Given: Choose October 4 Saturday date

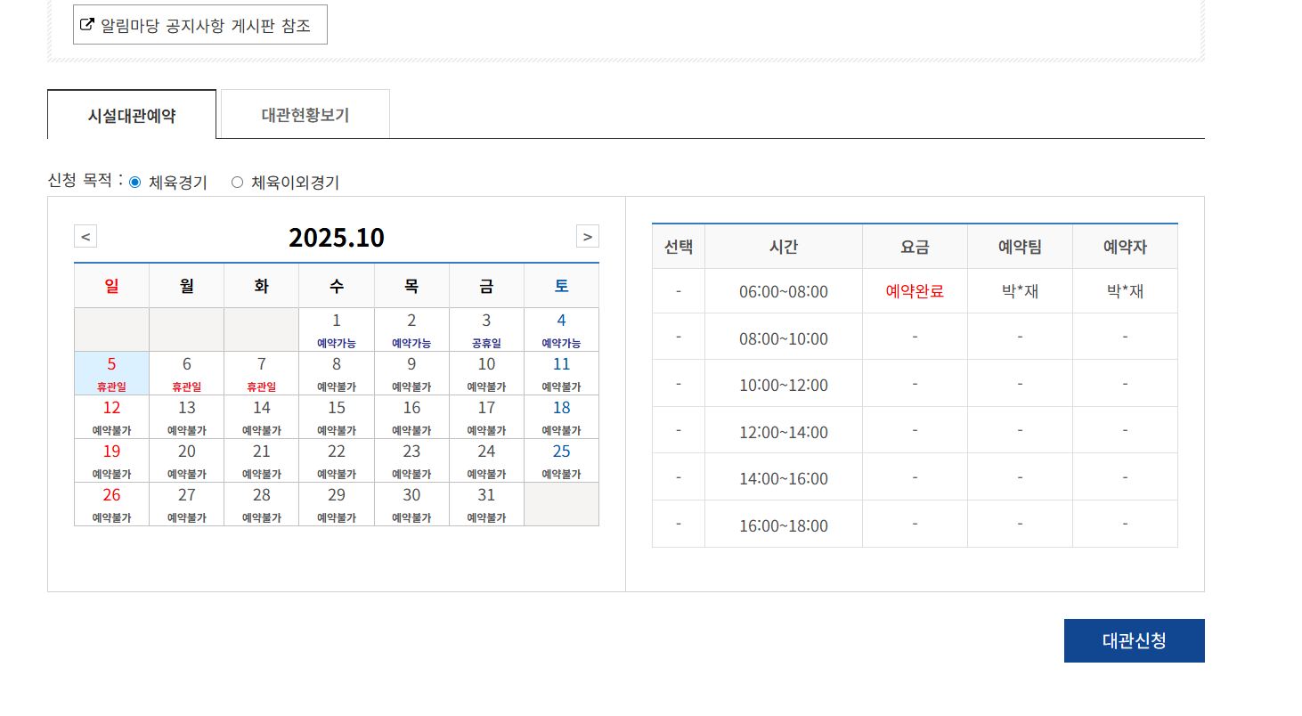Looking at the screenshot, I should tap(561, 330).
